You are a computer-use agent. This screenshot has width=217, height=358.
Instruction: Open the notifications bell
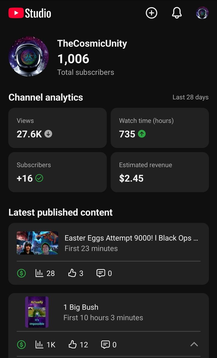177,13
